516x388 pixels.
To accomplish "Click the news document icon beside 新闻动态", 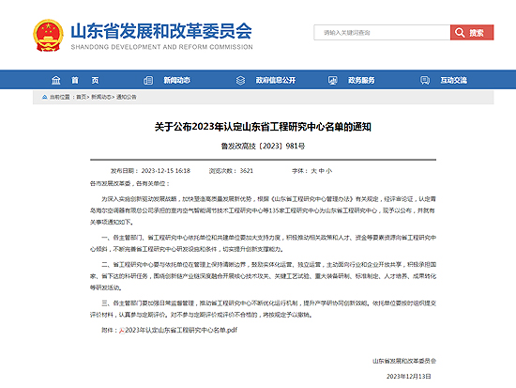I will [148, 80].
